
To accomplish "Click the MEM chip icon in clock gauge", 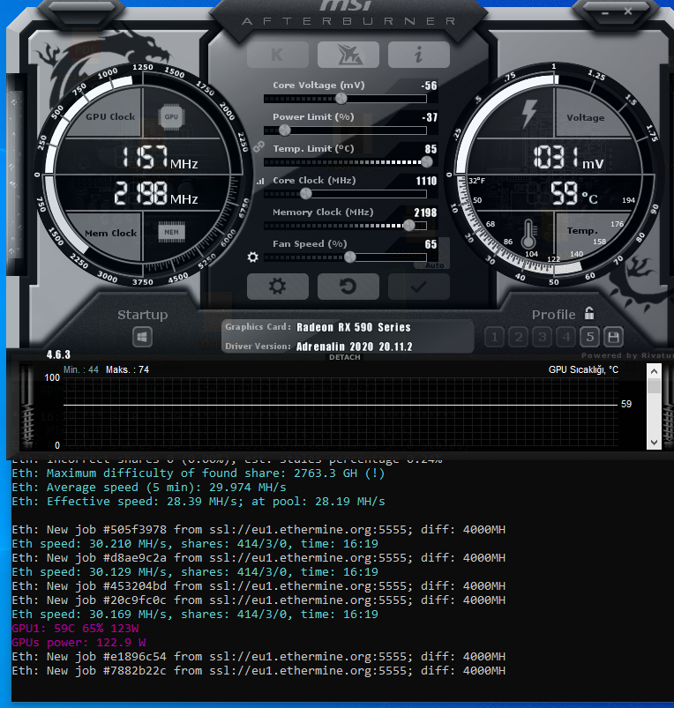I will click(x=172, y=232).
